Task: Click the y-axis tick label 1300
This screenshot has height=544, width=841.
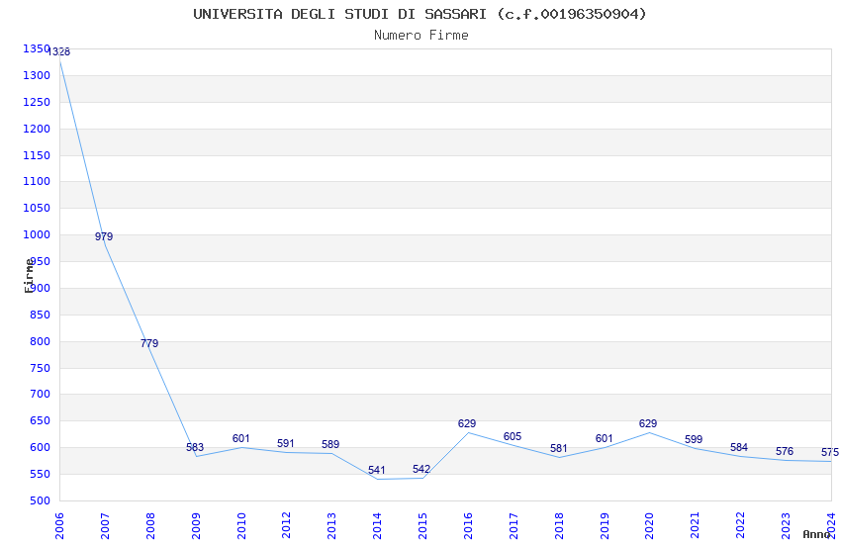Action: tap(36, 75)
